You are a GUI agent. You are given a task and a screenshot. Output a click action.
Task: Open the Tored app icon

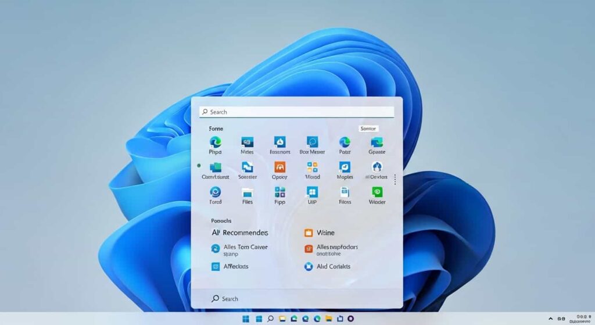click(x=215, y=192)
